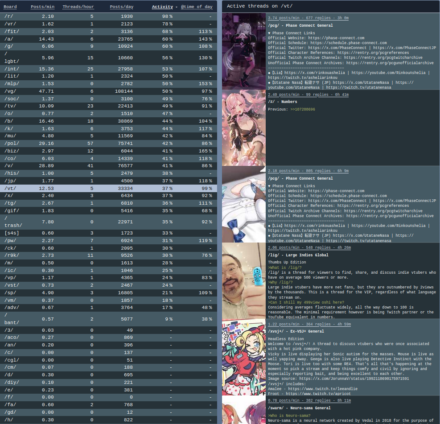Image resolution: width=440 pixels, height=424 pixels.
Task: Follow the >>107208696 previous thread quote link
Action: (303, 109)
